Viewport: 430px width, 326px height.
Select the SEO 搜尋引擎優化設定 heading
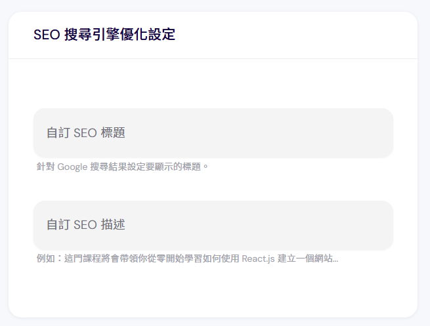pyautogui.click(x=104, y=35)
